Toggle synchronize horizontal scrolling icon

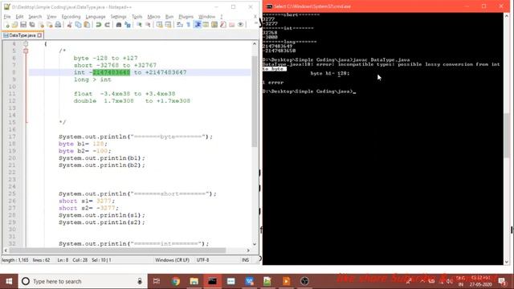(x=168, y=25)
